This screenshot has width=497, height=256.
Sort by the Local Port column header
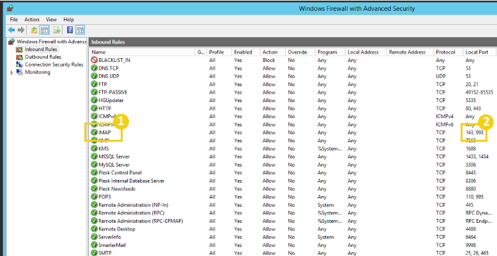pos(480,52)
